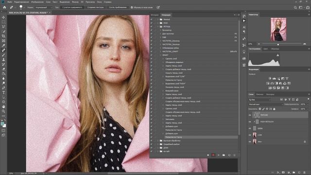
Task: Hide the LOW layer
Action: pos(250,135)
